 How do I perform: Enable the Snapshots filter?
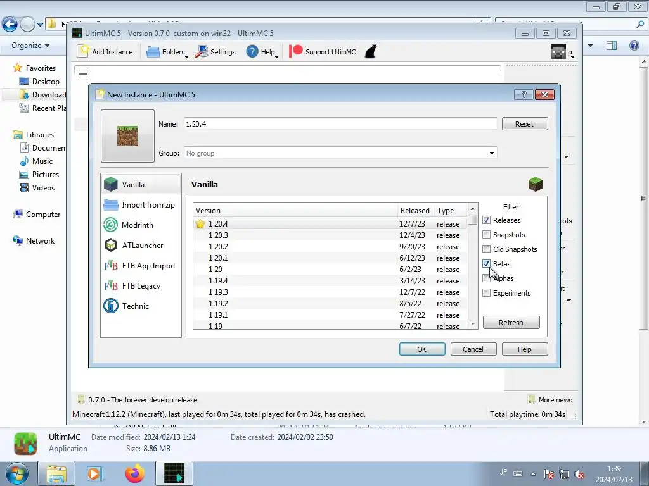486,235
